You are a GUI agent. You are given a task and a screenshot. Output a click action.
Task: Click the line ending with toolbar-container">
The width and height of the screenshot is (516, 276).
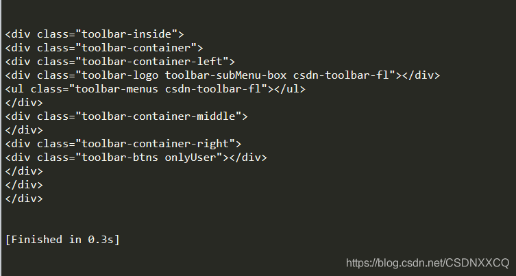pyautogui.click(x=104, y=47)
